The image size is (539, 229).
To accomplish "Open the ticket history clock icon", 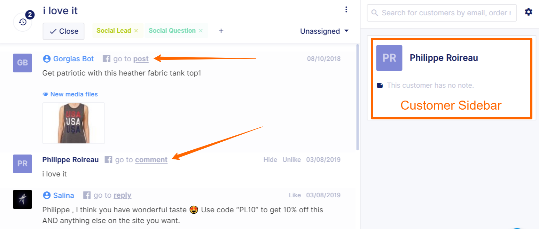I will click(x=23, y=22).
